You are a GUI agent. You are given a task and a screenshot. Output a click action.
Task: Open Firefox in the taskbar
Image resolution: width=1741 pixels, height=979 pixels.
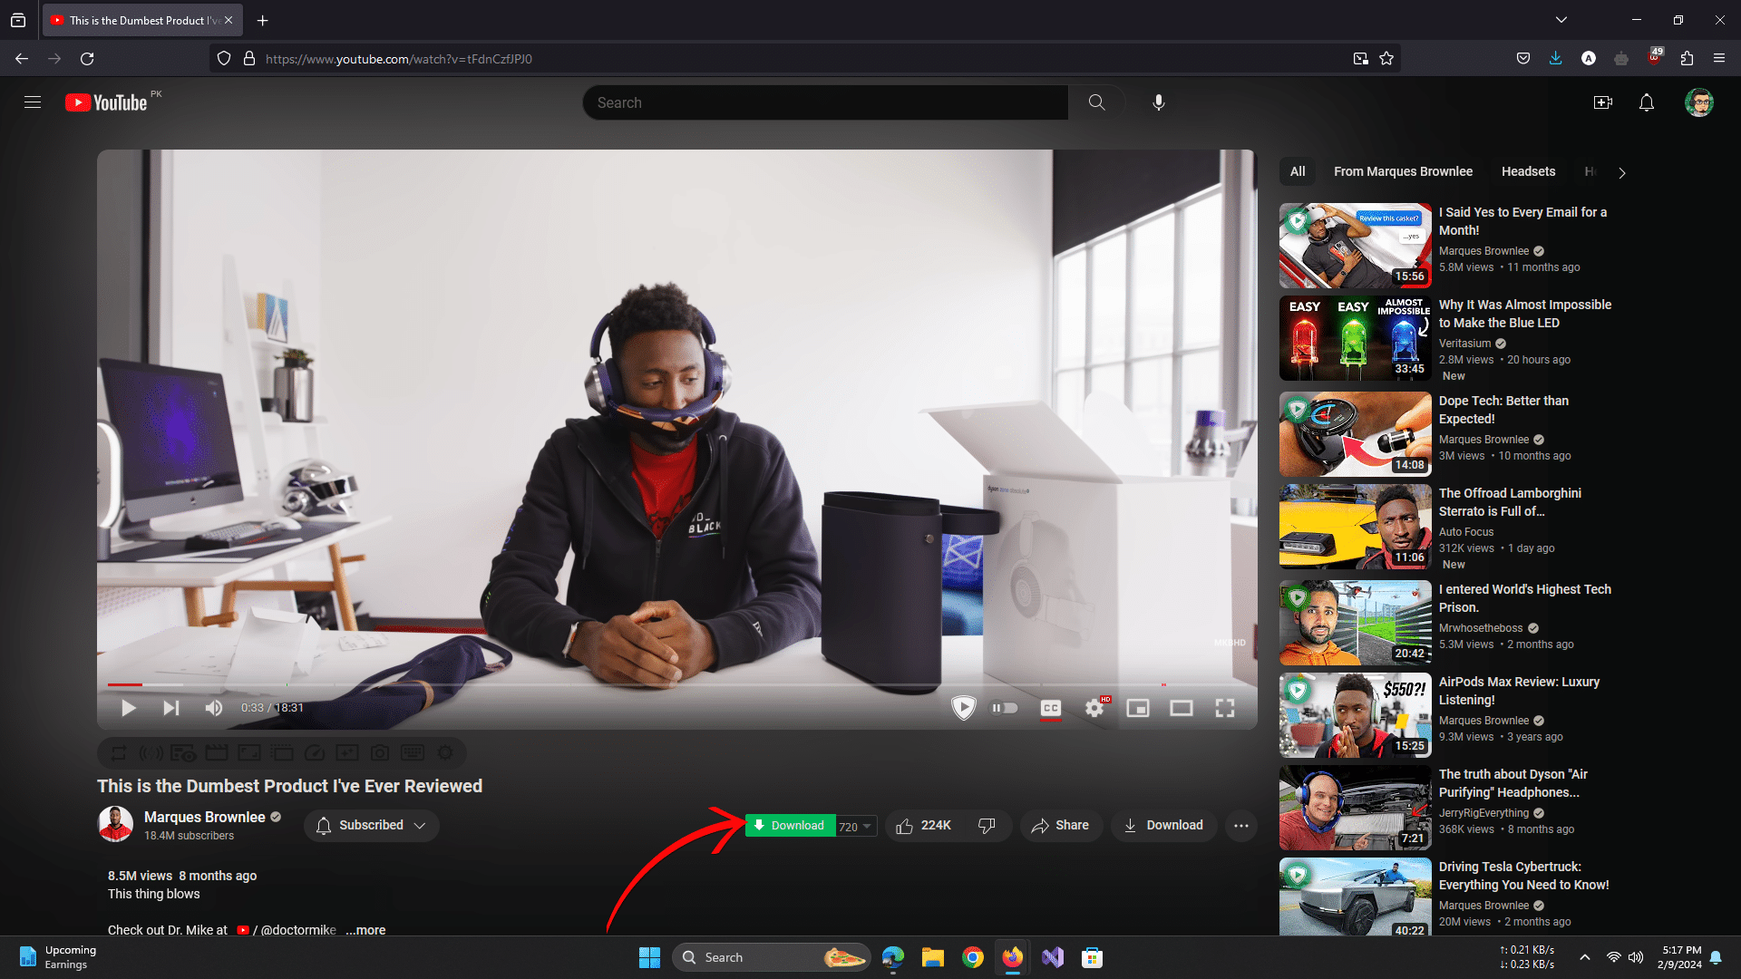(1012, 957)
